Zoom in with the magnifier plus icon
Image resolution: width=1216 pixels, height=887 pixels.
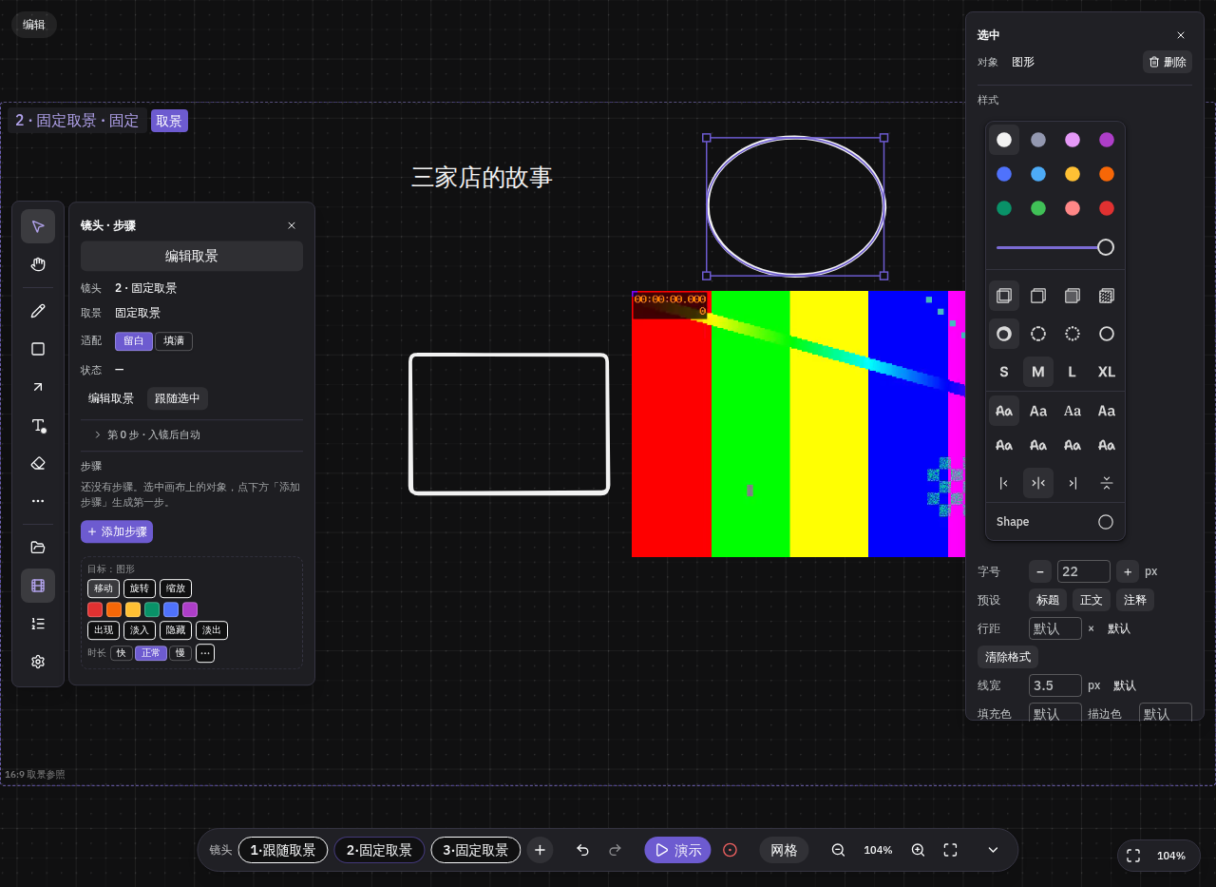918,850
